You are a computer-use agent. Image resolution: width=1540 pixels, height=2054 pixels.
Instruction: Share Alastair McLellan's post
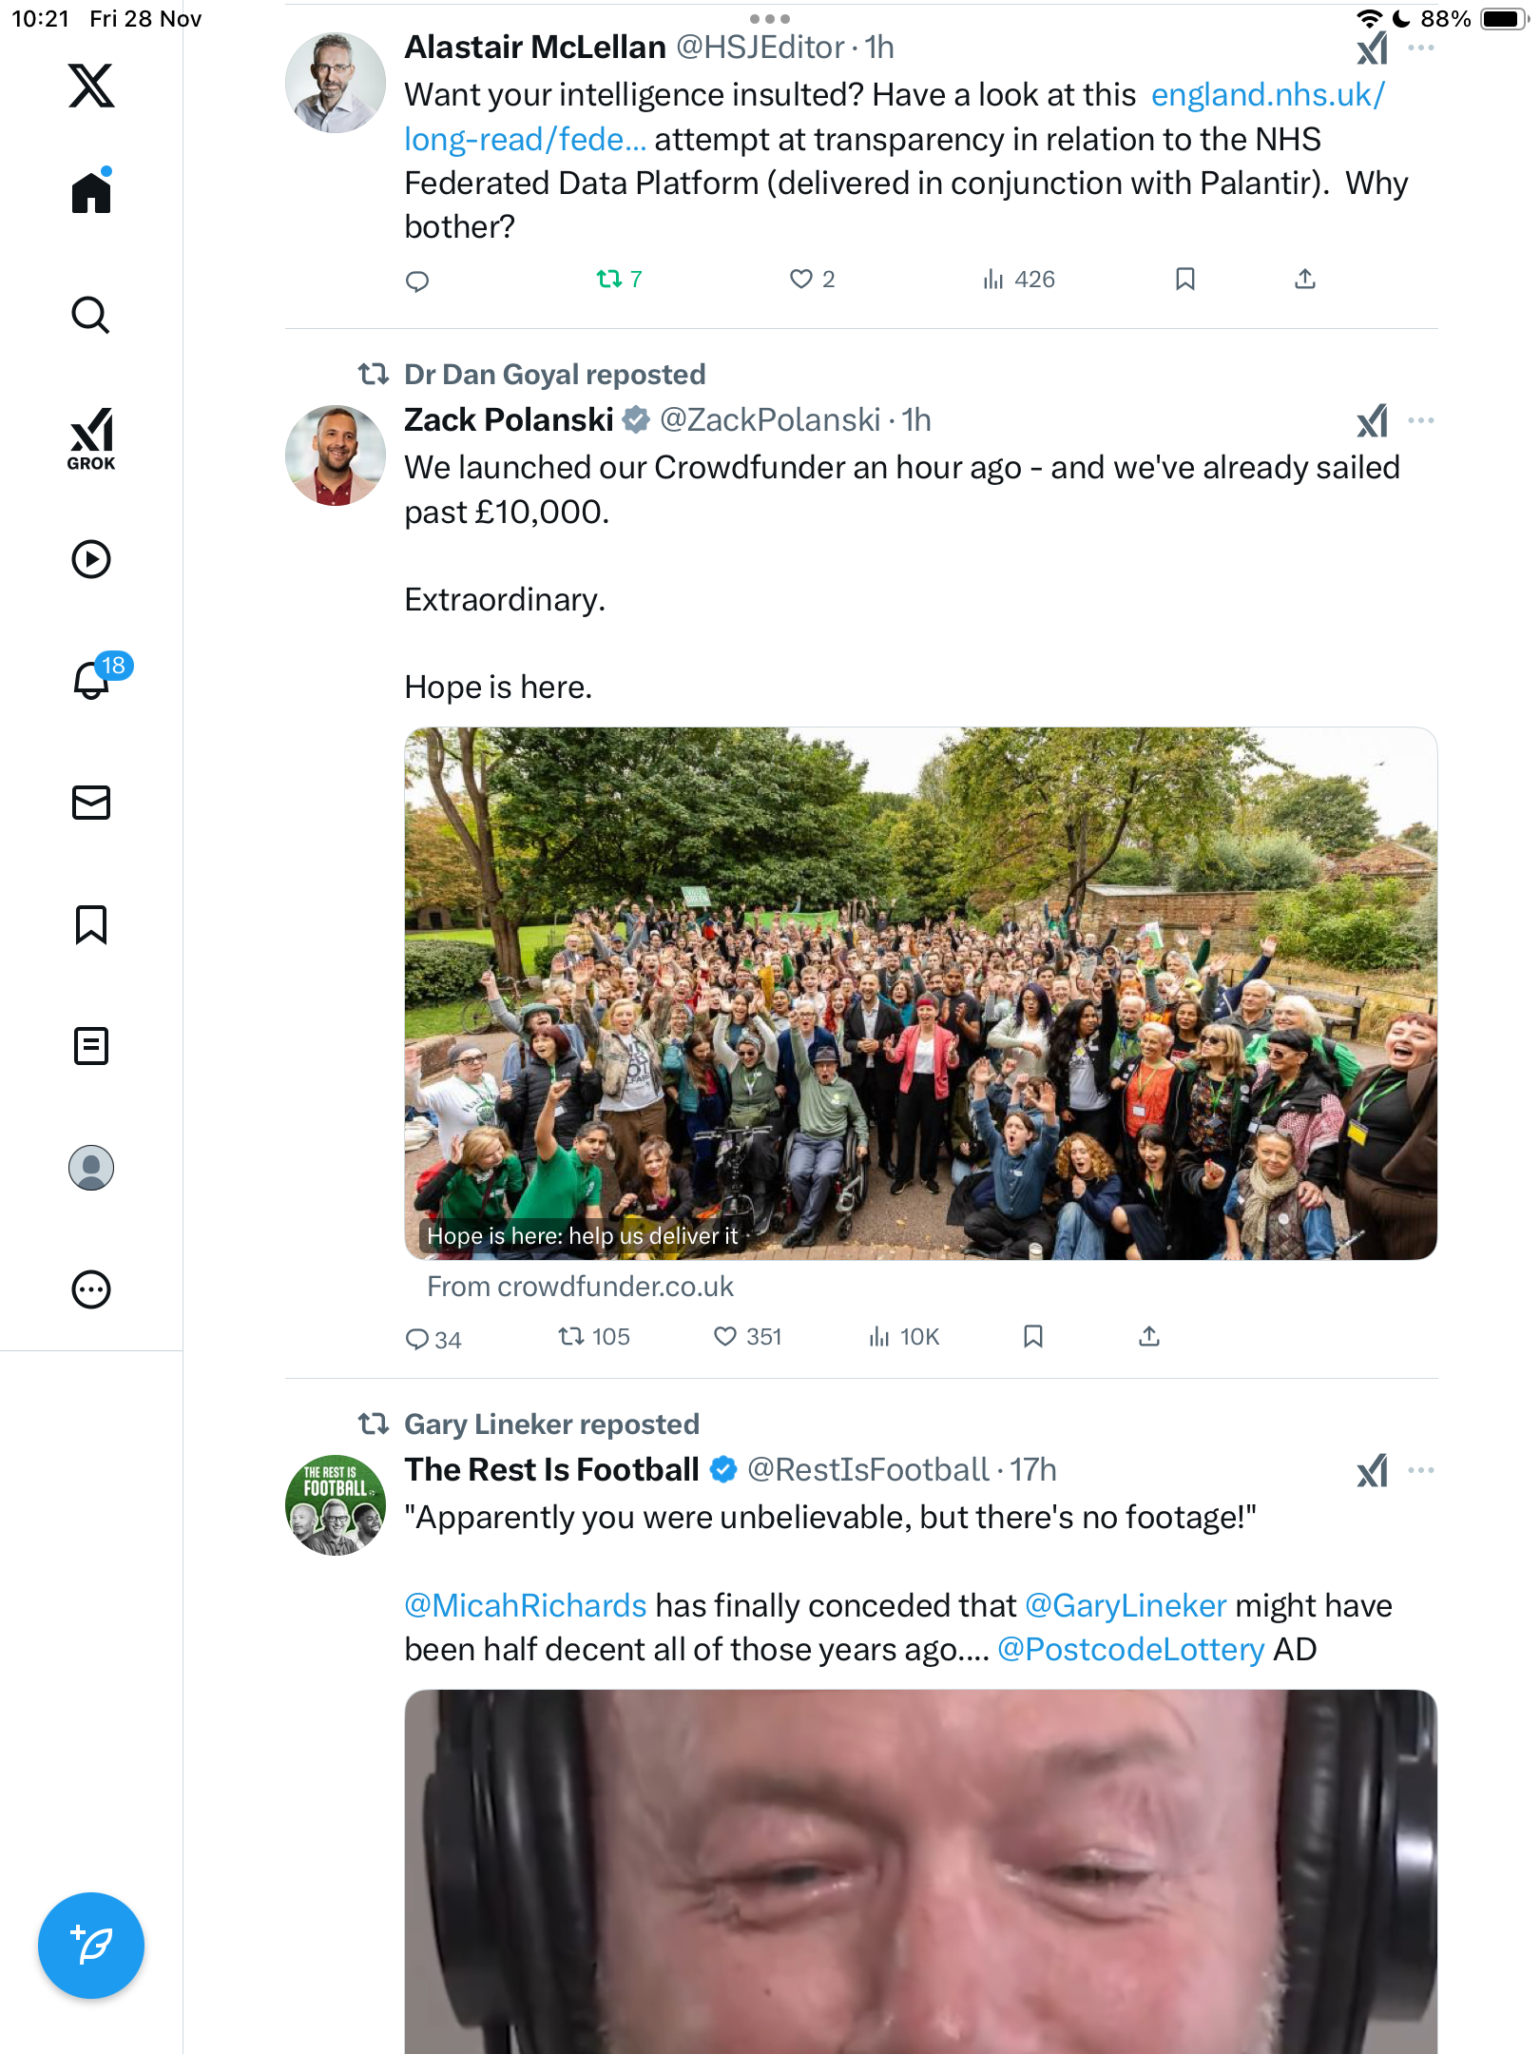(x=1305, y=279)
